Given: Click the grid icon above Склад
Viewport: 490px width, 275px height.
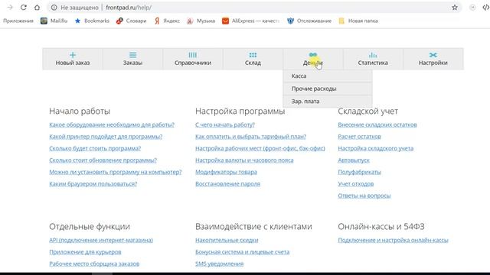Looking at the screenshot, I should pyautogui.click(x=253, y=55).
